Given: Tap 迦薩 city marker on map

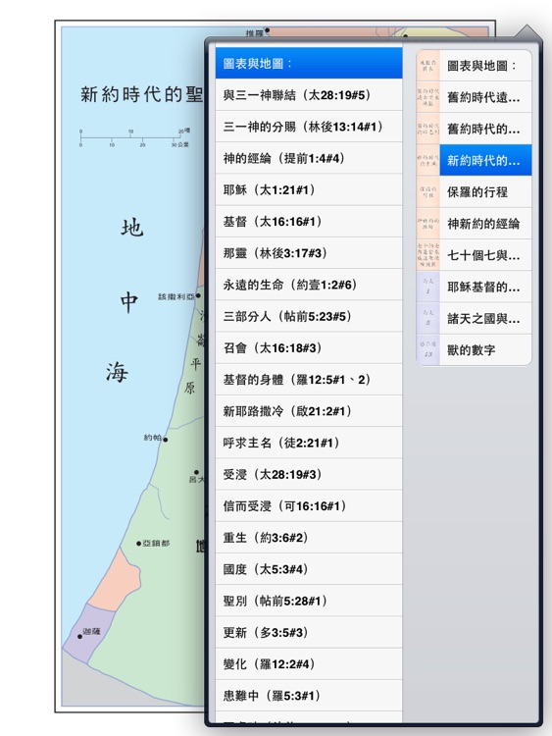Looking at the screenshot, I should pyautogui.click(x=79, y=637).
